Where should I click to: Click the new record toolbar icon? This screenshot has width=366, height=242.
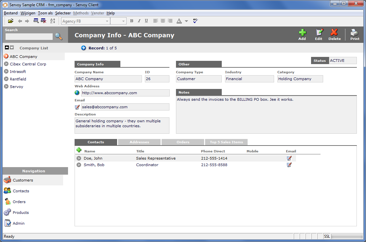pyautogui.click(x=36, y=21)
